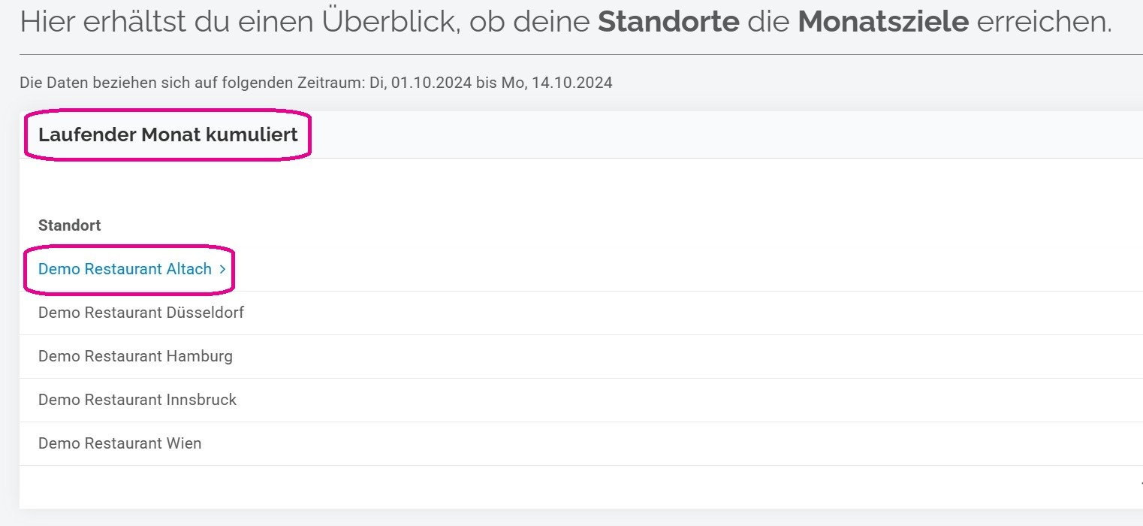Click the empty footer area below the Wien row
Screen dimensions: 1143x526
pos(581,487)
